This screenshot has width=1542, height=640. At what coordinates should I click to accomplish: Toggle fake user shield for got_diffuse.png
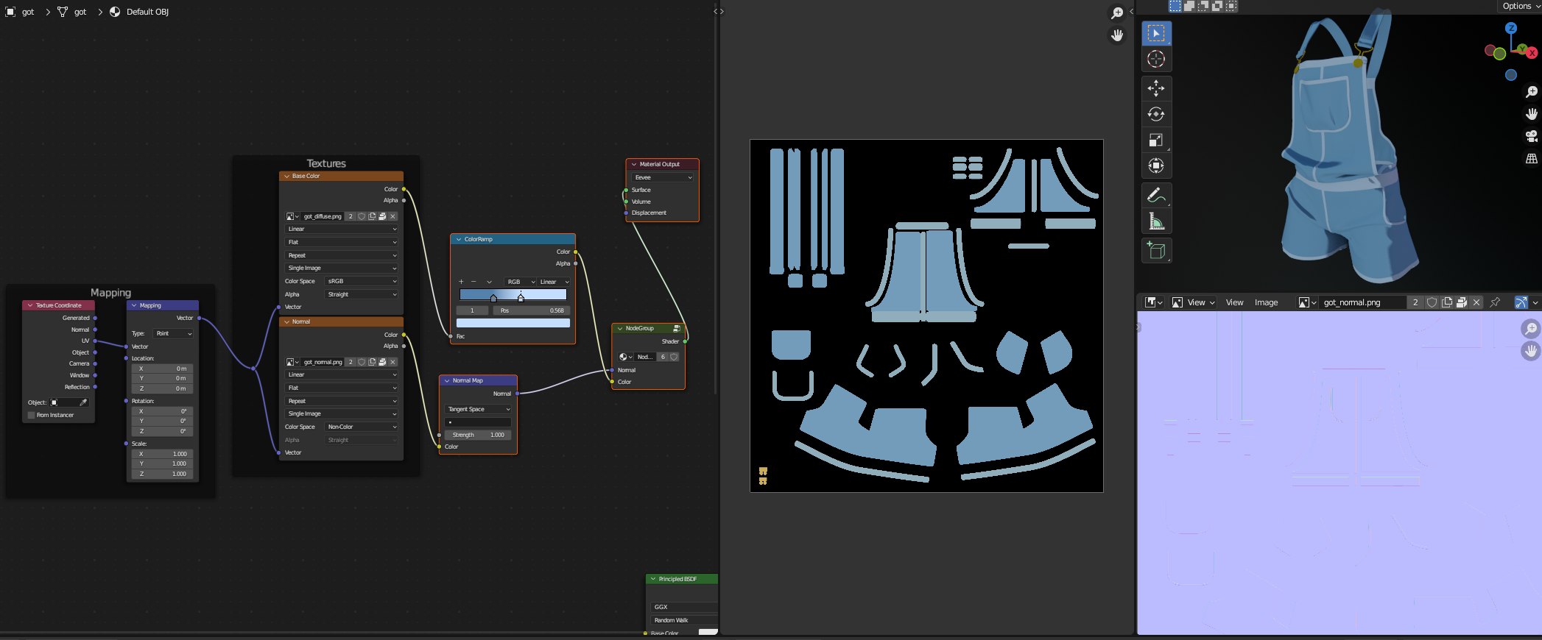(x=362, y=216)
